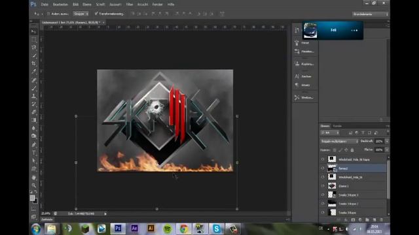419x235 pixels.
Task: Open the Fenster menu
Action: coord(157,5)
